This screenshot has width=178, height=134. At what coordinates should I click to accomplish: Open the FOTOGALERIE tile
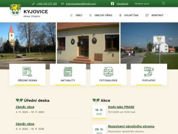coord(108,74)
